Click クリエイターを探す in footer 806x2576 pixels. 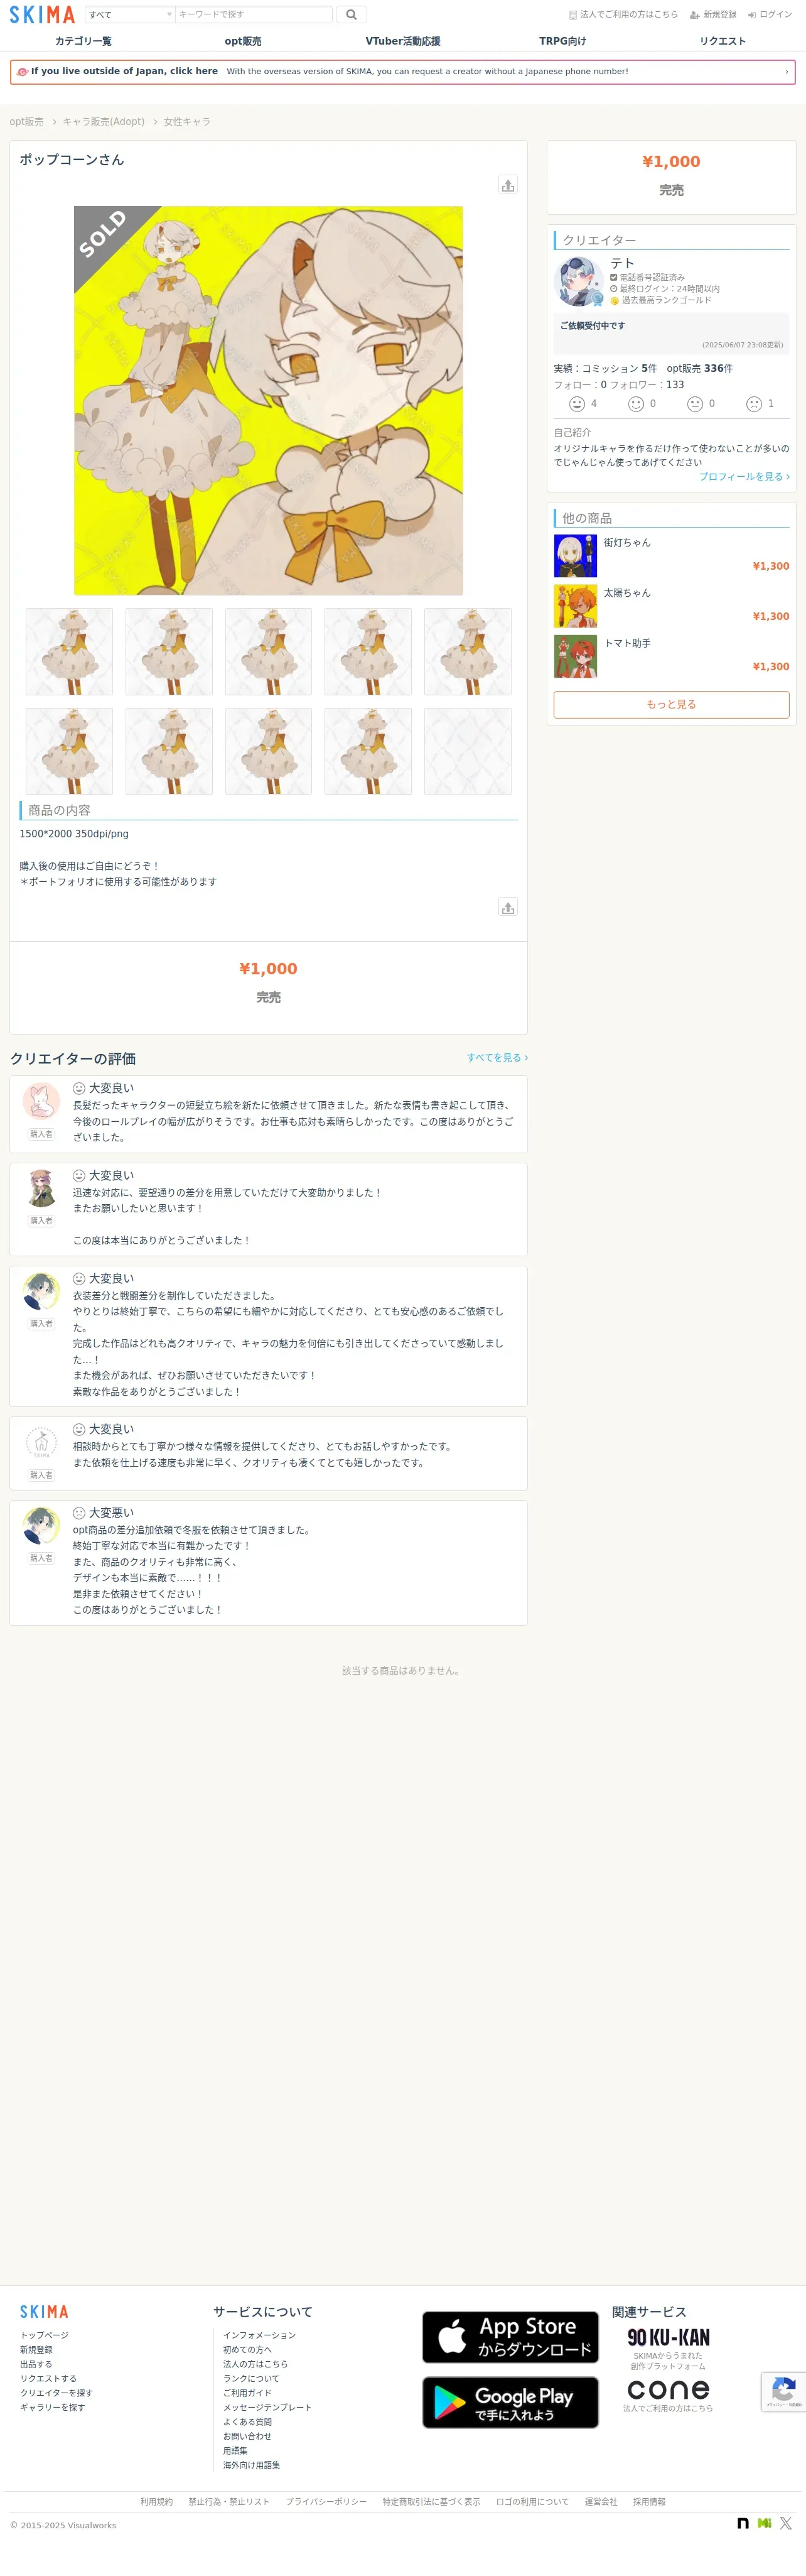(x=56, y=2393)
